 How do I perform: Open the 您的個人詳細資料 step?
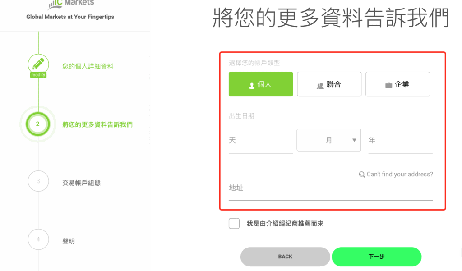88,66
